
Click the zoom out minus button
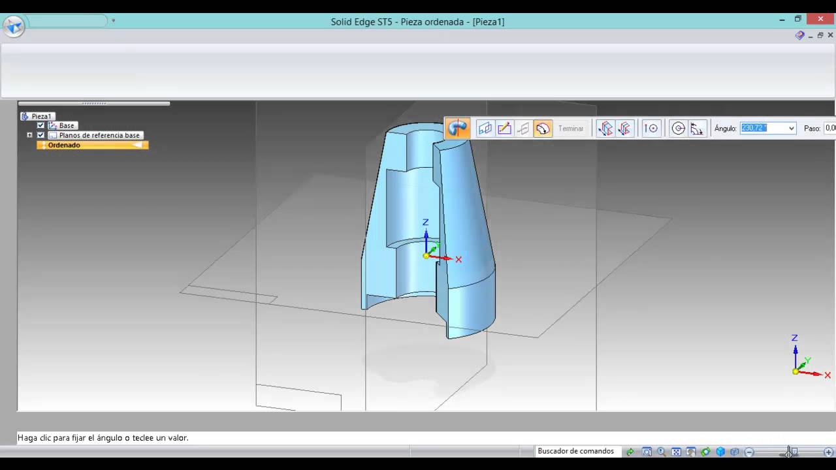click(750, 452)
